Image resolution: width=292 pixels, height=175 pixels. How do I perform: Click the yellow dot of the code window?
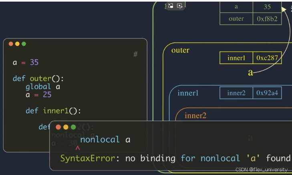pyautogui.click(x=17, y=44)
